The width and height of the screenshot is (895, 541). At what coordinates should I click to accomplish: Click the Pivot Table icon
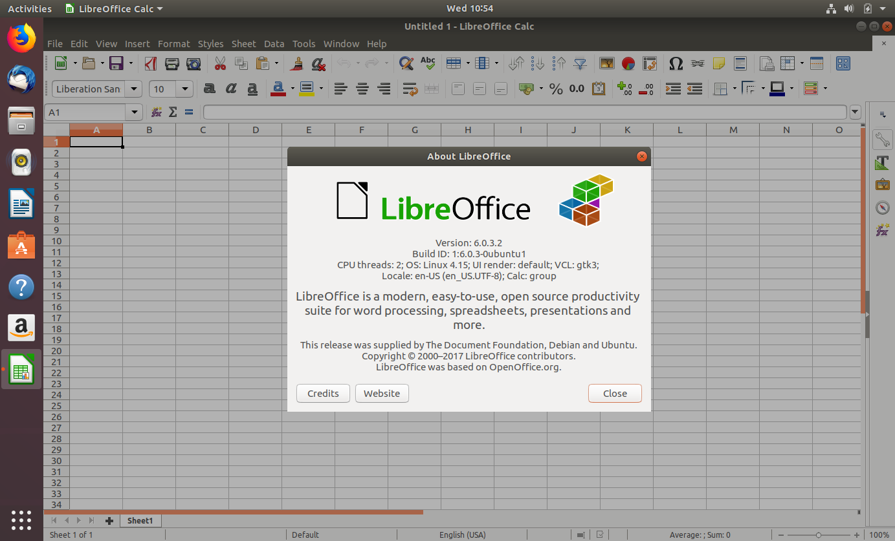[649, 63]
